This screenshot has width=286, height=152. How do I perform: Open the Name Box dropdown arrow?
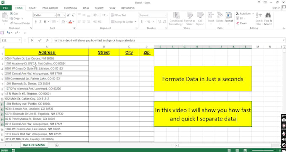click(20, 40)
